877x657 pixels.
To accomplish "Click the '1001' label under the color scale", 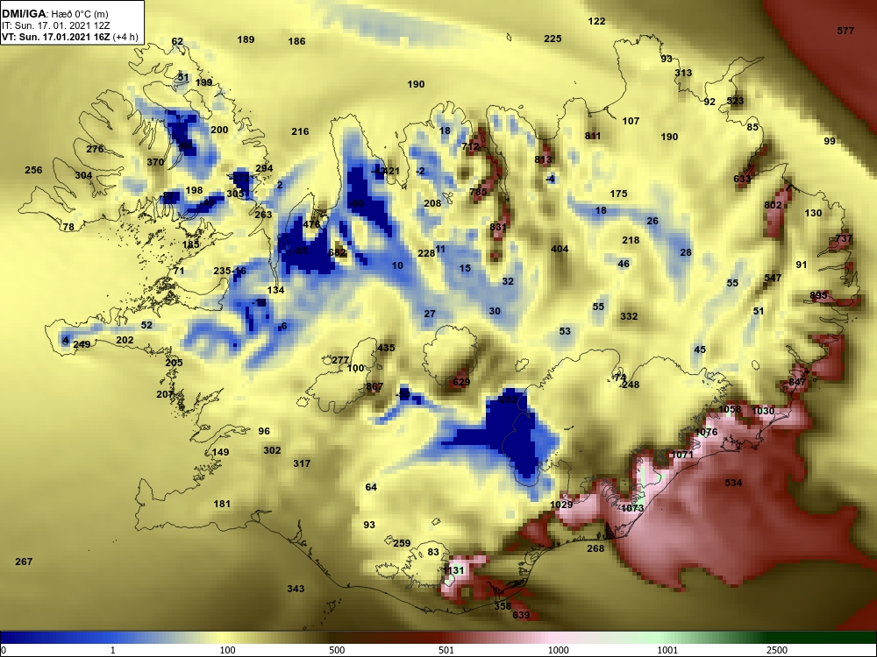I will [667, 650].
